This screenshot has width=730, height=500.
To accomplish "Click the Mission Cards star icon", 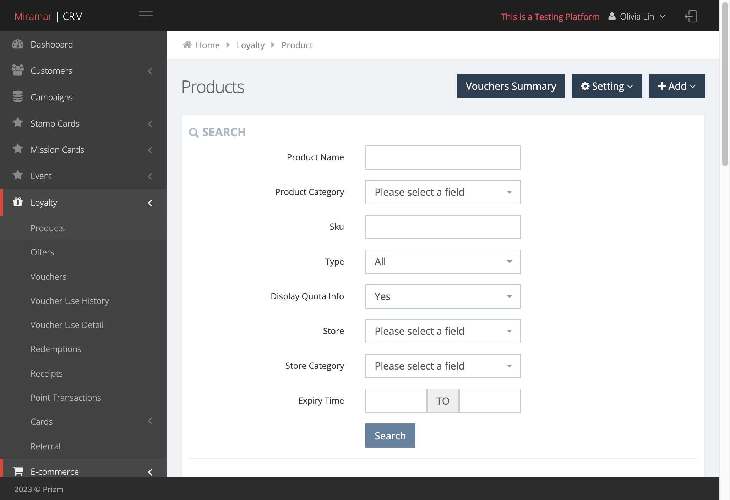I will click(18, 149).
